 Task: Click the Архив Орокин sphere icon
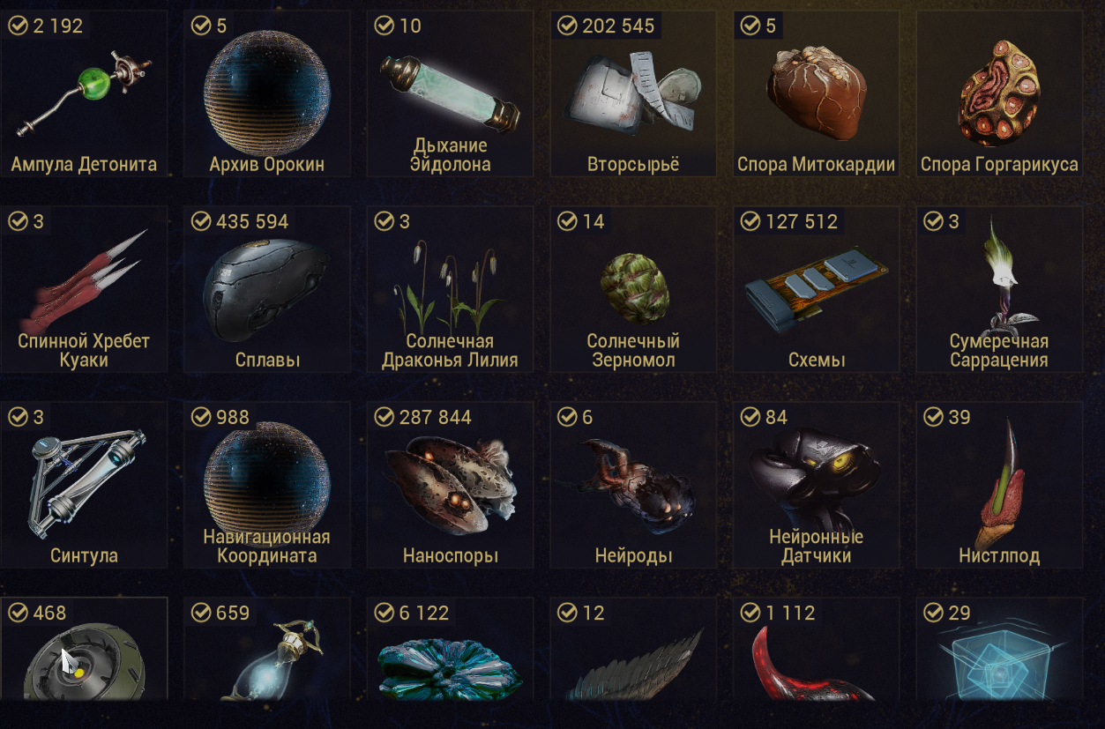click(x=267, y=94)
